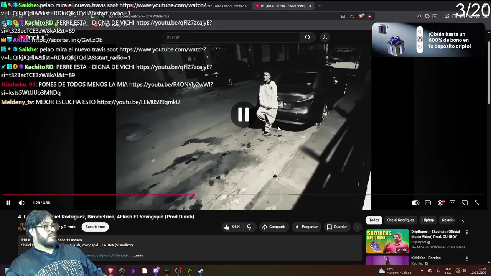Select the Shaiel Rodriguez filter chip
491x276 pixels.
coord(400,220)
